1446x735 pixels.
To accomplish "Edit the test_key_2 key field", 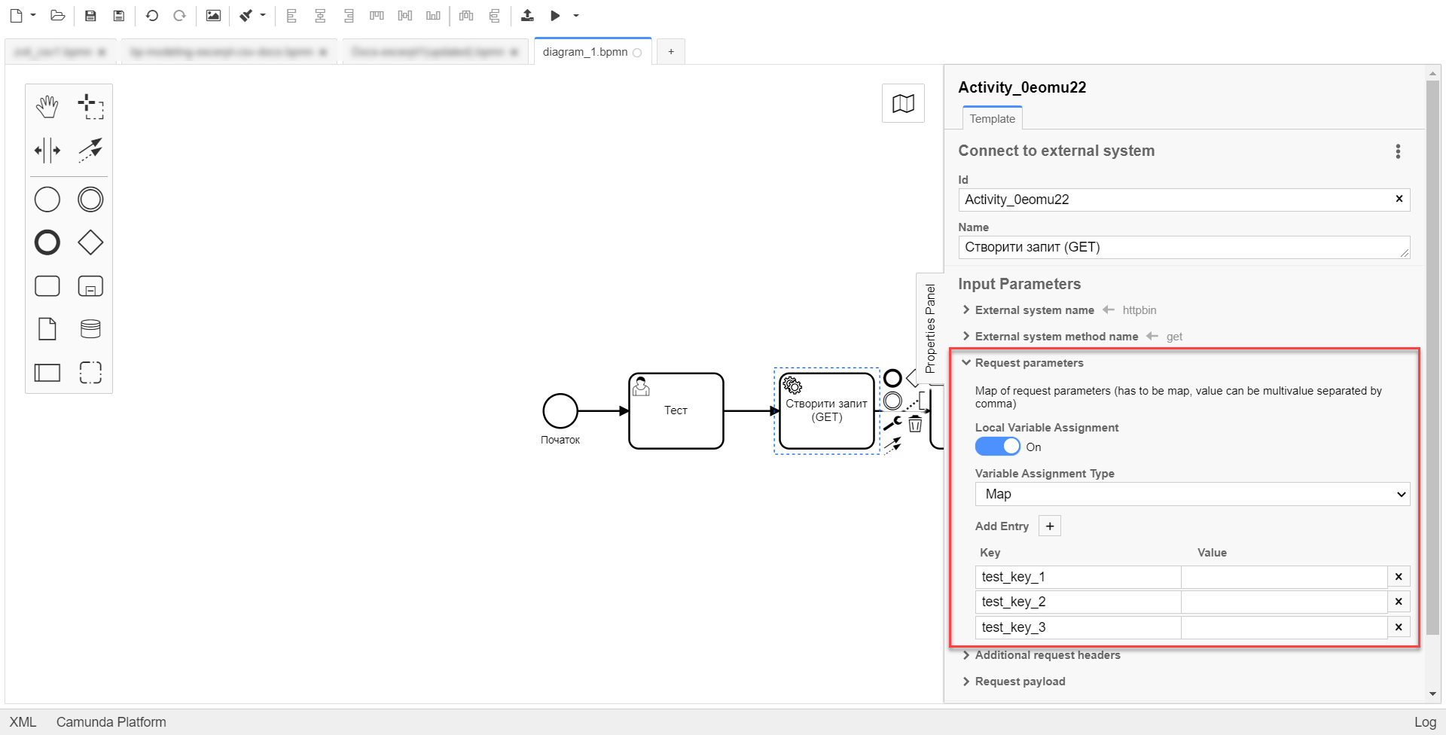I will point(1078,602).
